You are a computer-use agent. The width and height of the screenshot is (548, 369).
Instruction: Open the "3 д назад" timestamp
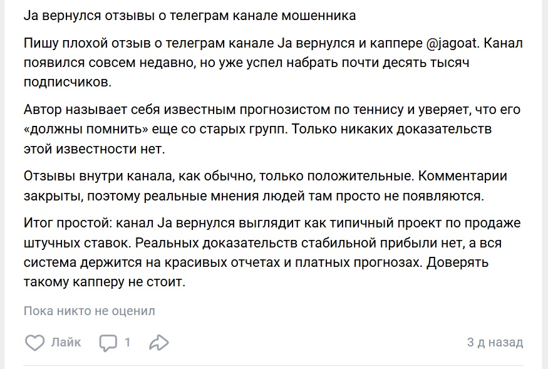coord(495,343)
